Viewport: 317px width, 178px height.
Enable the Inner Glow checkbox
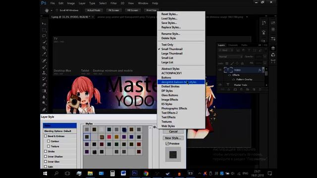coord(46,162)
